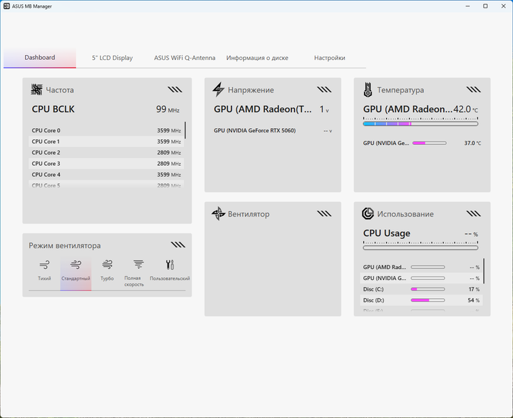Screen dimensions: 513x418
Task: Expand Температура panel via striped corner icon
Action: click(473, 90)
